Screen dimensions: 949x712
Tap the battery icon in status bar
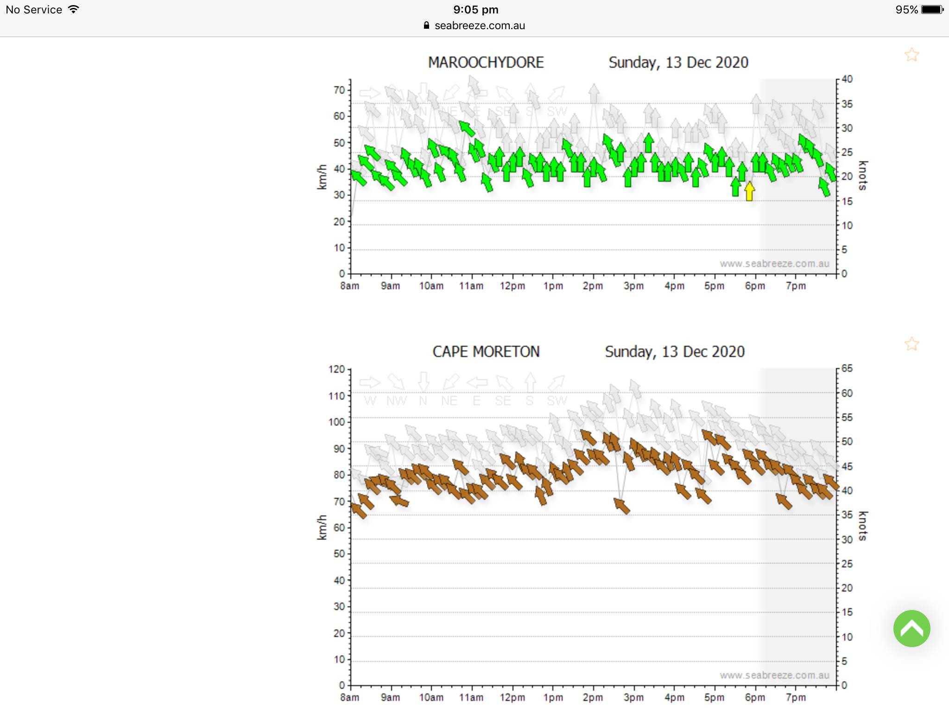[x=932, y=10]
